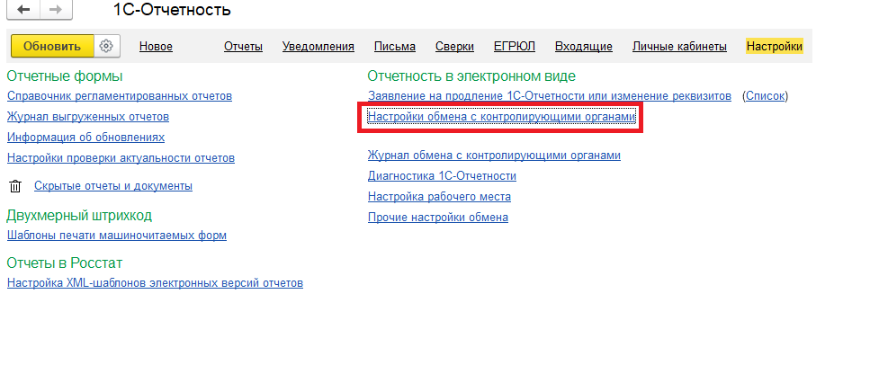Open the Сверки section

click(454, 47)
